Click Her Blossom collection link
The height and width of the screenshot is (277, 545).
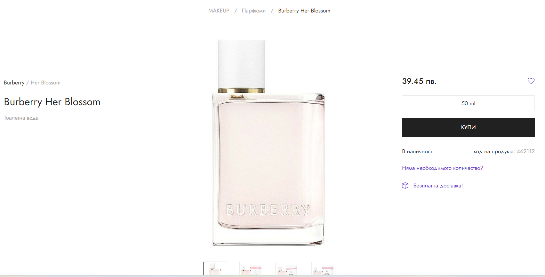tap(45, 83)
